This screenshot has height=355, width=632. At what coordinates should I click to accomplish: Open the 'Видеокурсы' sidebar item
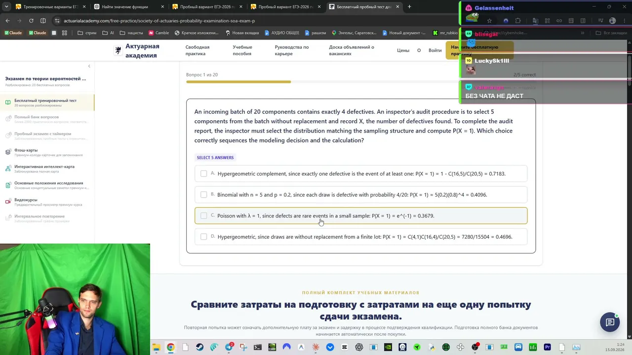pyautogui.click(x=47, y=202)
